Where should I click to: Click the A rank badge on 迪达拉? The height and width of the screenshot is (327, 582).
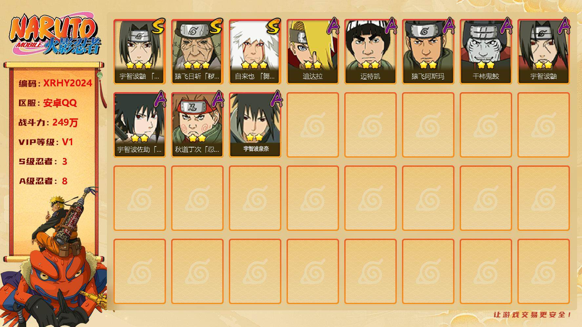[x=332, y=26]
